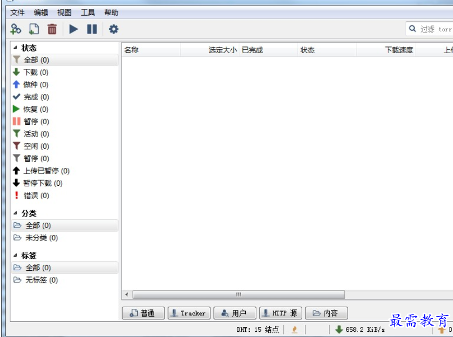Click the red trash delete icon
The width and height of the screenshot is (453, 337).
(52, 29)
